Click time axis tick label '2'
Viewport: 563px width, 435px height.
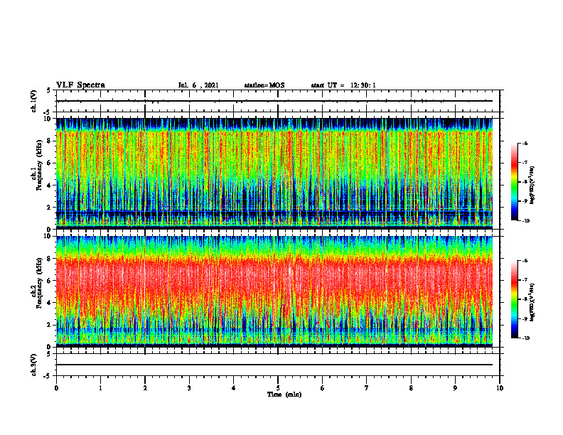145,388
